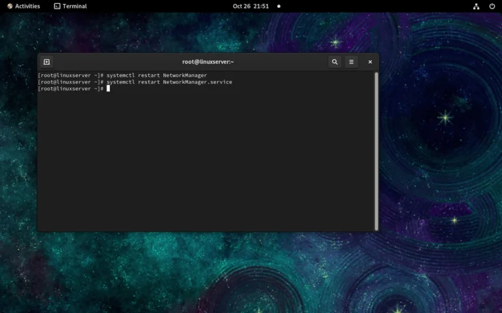Open the Activities overview
Screen dimensions: 502x313
[x=27, y=6]
